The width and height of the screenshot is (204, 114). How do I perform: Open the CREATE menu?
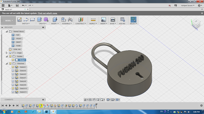tap(43, 24)
